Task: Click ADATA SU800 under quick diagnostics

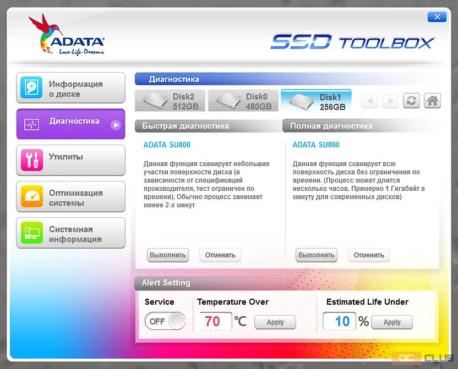Action: click(167, 145)
